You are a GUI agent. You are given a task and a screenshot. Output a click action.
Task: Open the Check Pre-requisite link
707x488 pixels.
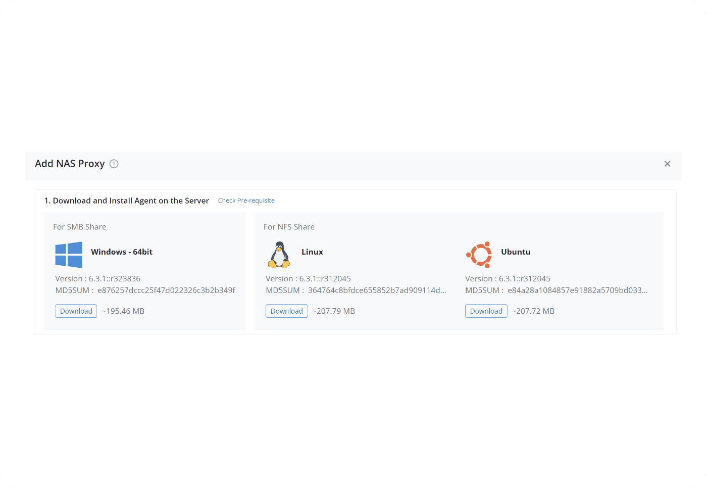click(x=246, y=201)
